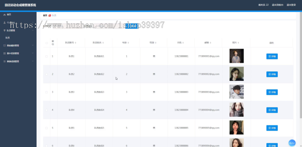Sort by the 手机 column sort arrows
The width and height of the screenshot is (302, 147).
coord(183,43)
